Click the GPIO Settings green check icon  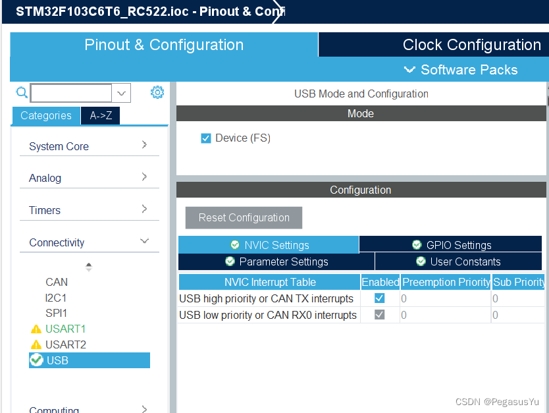[417, 244]
